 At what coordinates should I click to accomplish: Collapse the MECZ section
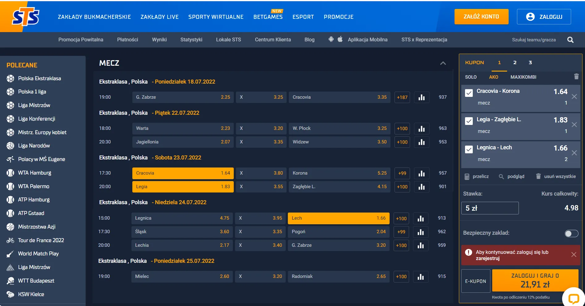(443, 63)
